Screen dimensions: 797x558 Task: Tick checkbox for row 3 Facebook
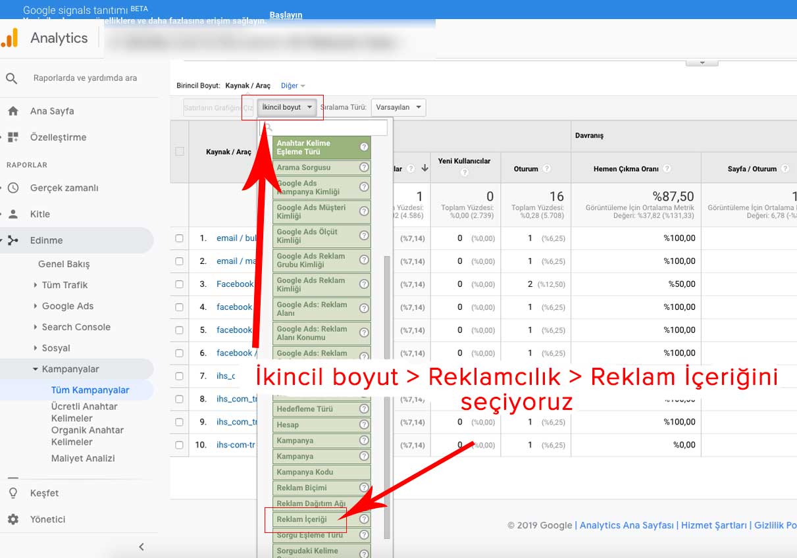click(x=179, y=284)
